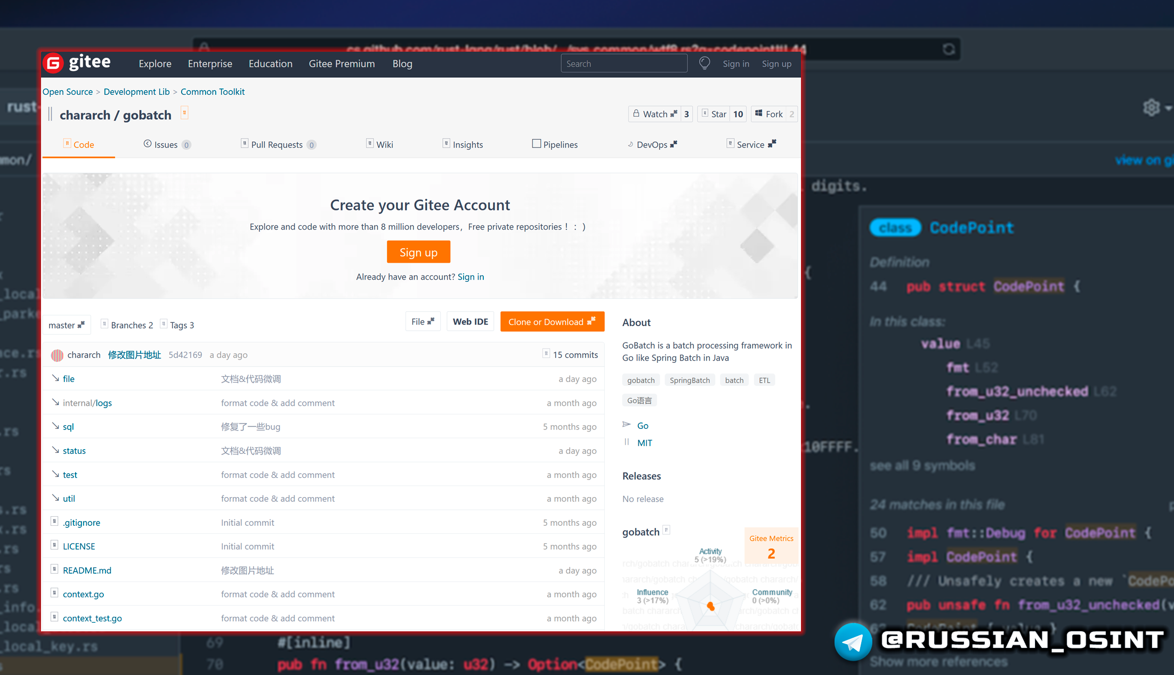Toggle Watch on this repository
The width and height of the screenshot is (1174, 675).
click(x=655, y=114)
